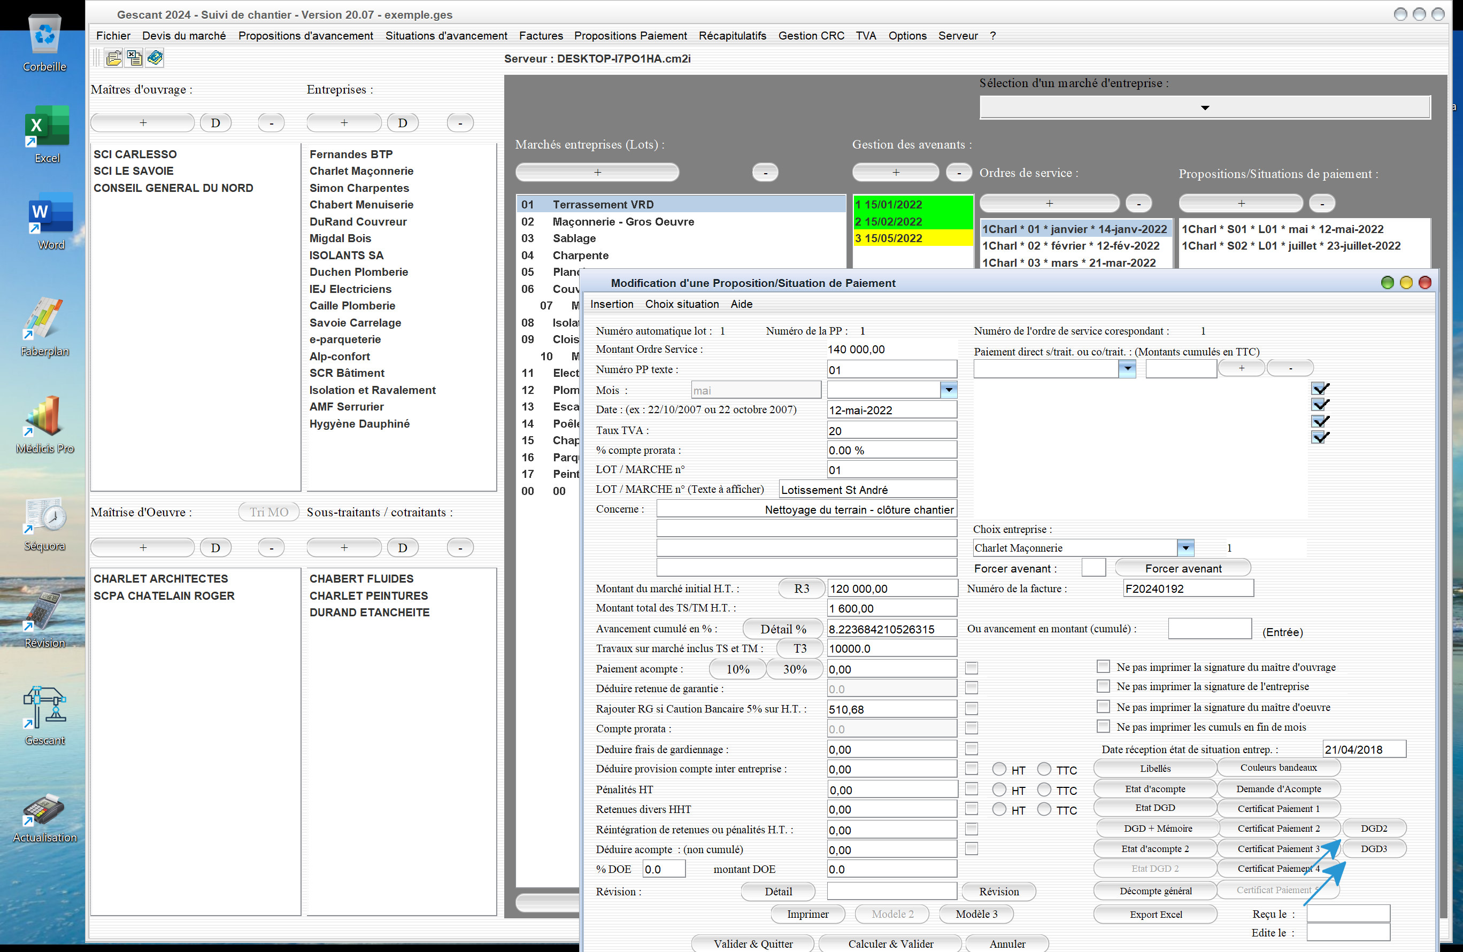The image size is (1463, 952).
Task: Select HT radio on the Pénalités HT row
Action: point(999,790)
